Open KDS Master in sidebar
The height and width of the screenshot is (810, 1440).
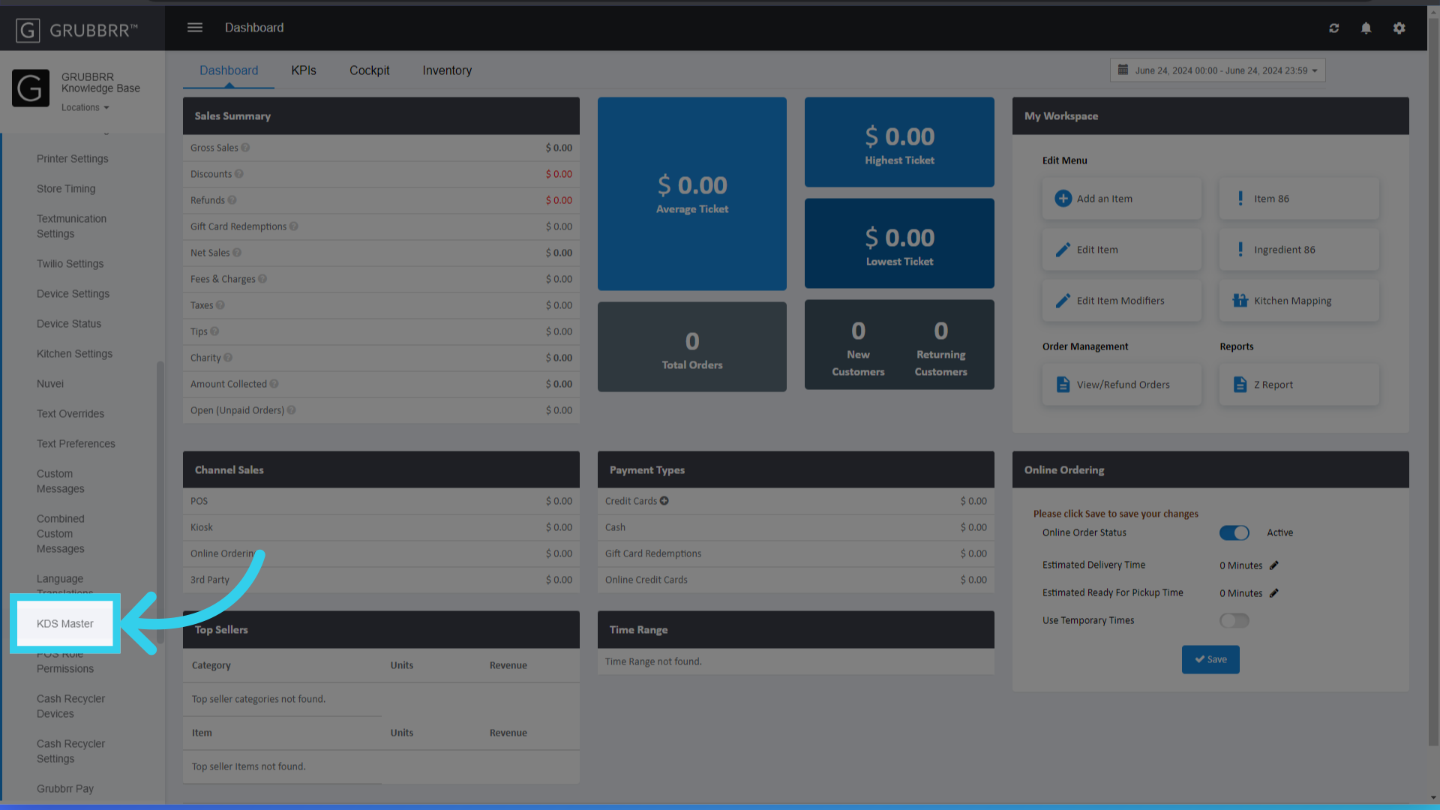65,624
